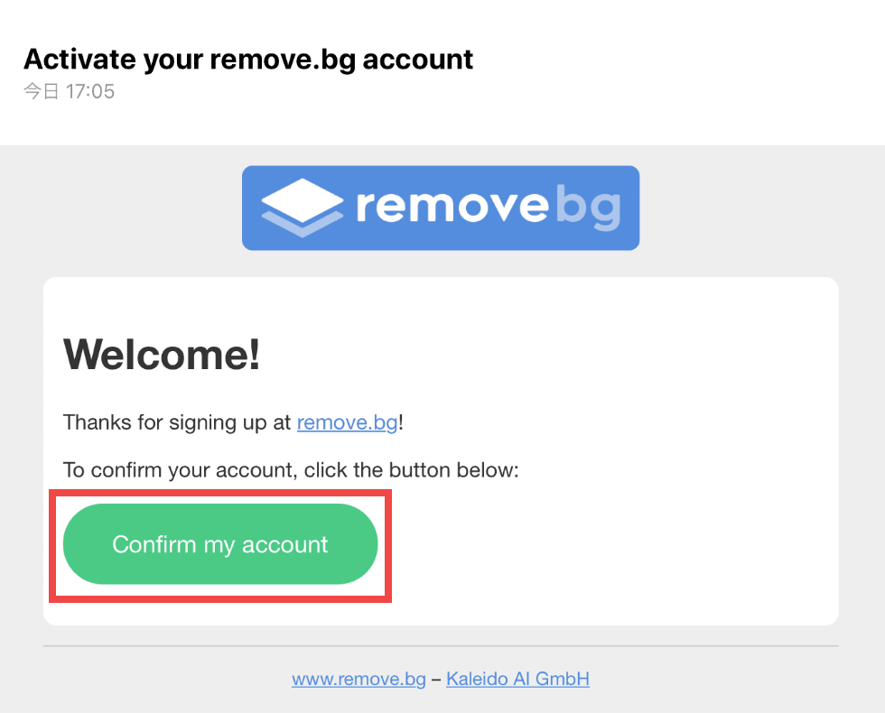
Task: Click the horizontal divider above the footer
Action: pyautogui.click(x=441, y=646)
